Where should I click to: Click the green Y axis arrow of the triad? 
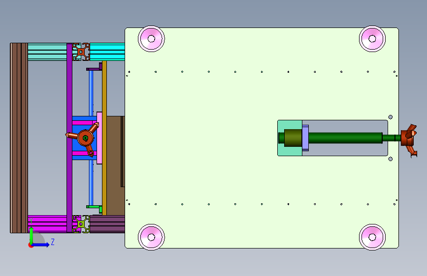click(32, 235)
